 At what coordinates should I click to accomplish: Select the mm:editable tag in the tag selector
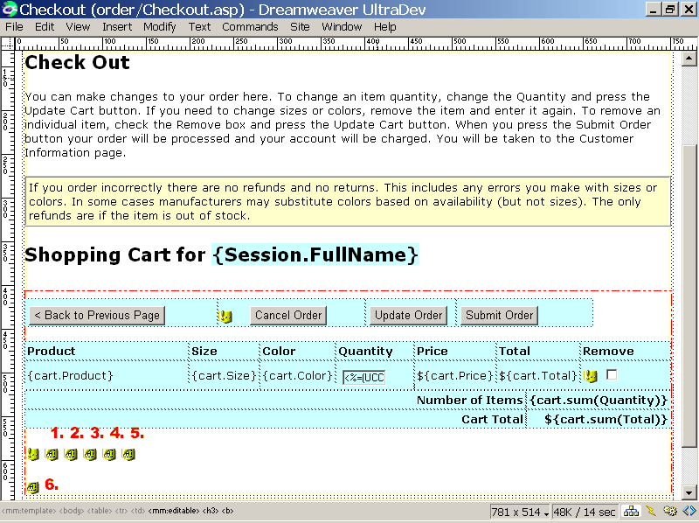point(174,510)
